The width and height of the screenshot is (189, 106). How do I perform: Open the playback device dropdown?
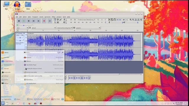88,28
